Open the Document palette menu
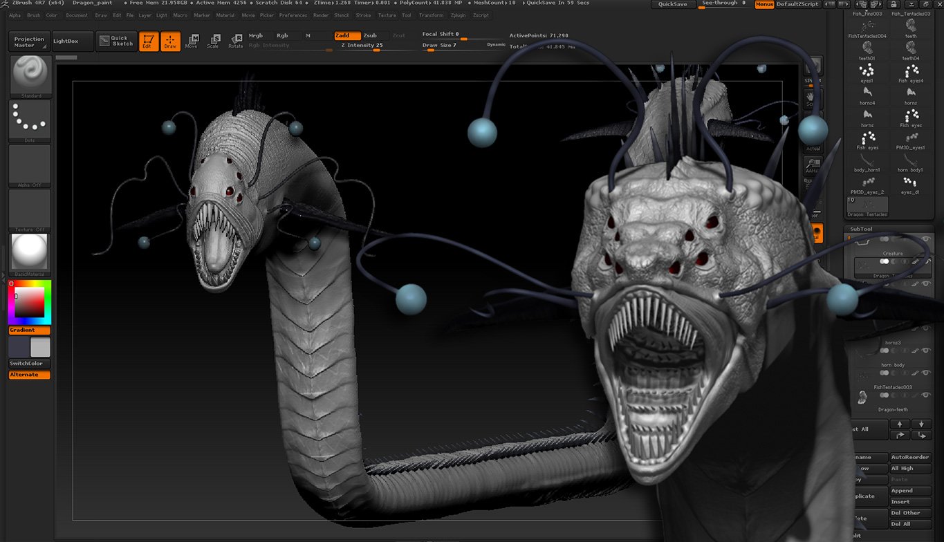Image resolution: width=944 pixels, height=542 pixels. 77,15
